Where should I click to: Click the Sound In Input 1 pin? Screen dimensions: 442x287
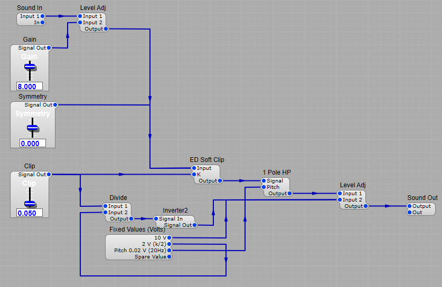[43, 16]
